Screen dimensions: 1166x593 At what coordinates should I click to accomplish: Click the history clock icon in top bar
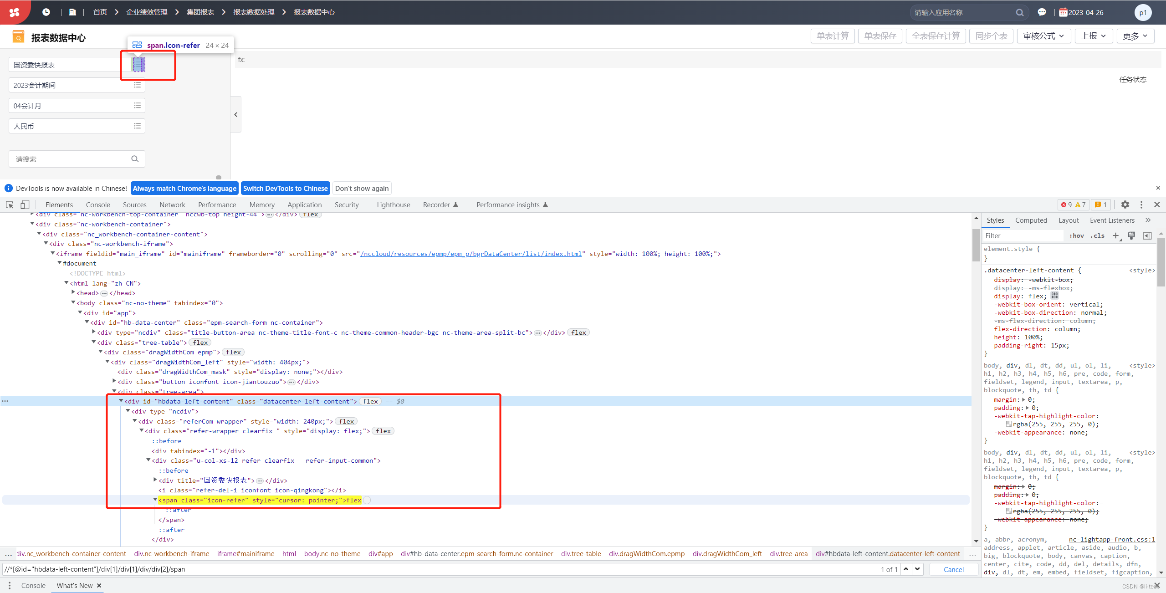[x=46, y=12]
